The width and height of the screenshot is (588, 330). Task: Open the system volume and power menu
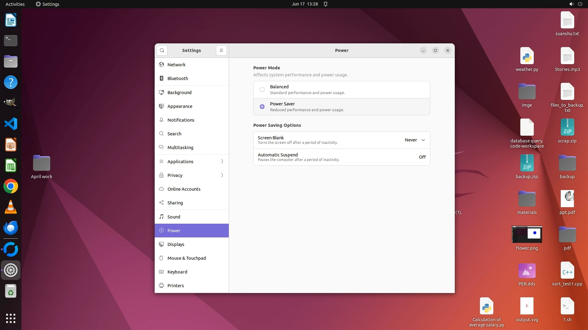[x=575, y=4]
